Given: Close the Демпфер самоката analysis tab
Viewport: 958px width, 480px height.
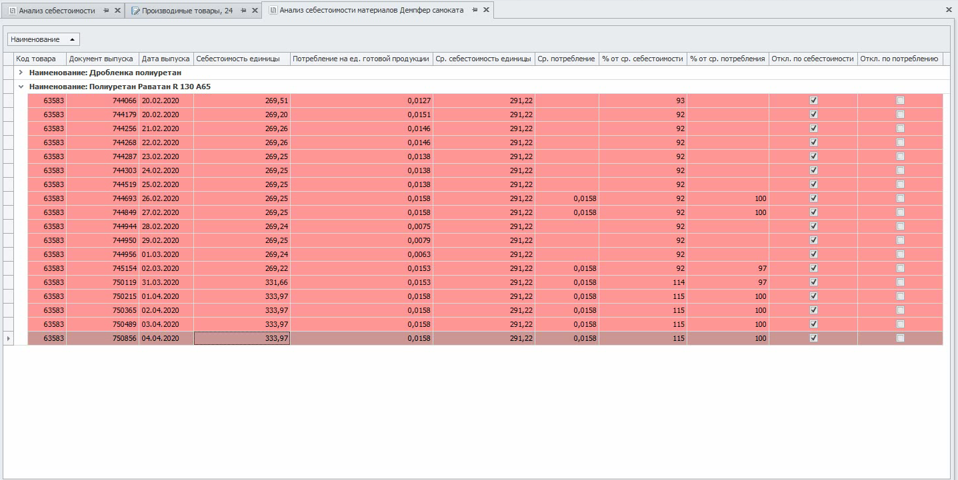Looking at the screenshot, I should point(486,11).
